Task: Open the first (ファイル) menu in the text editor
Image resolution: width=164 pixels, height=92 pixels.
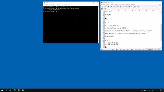Action: coord(103,5)
